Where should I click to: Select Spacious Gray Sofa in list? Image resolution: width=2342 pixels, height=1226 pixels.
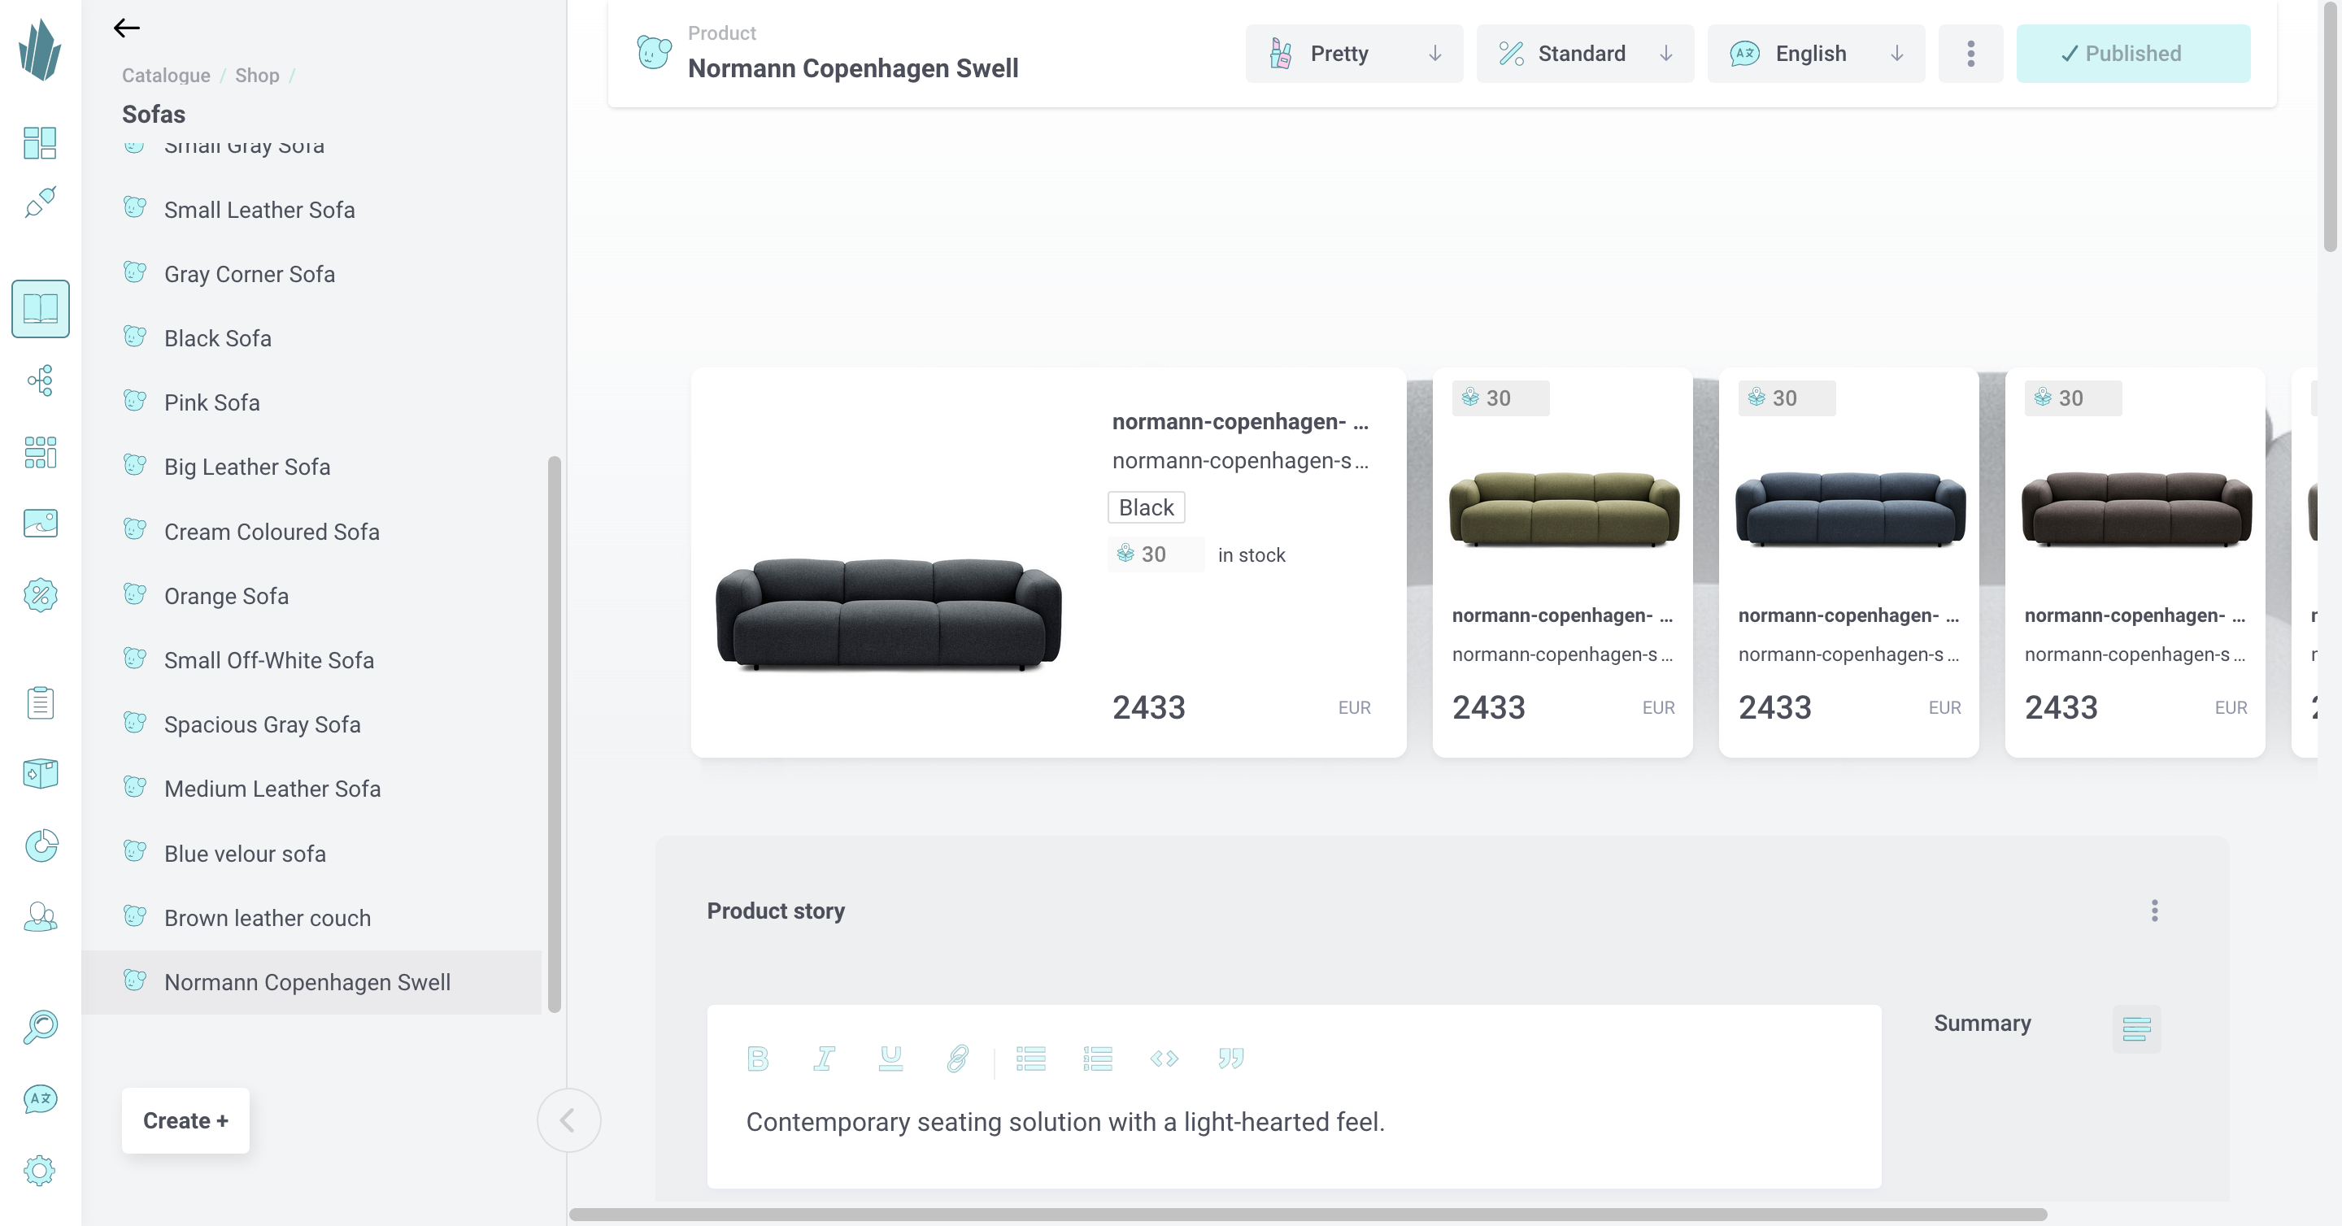pos(311,724)
